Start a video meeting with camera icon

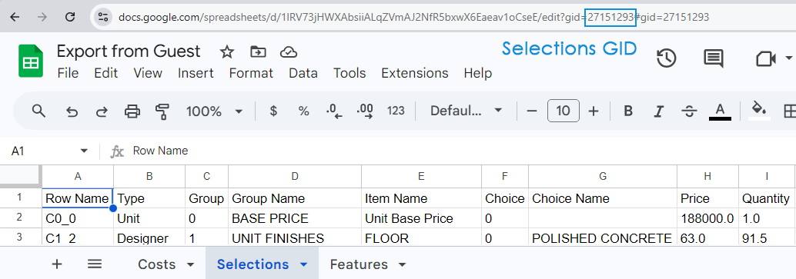coord(766,58)
